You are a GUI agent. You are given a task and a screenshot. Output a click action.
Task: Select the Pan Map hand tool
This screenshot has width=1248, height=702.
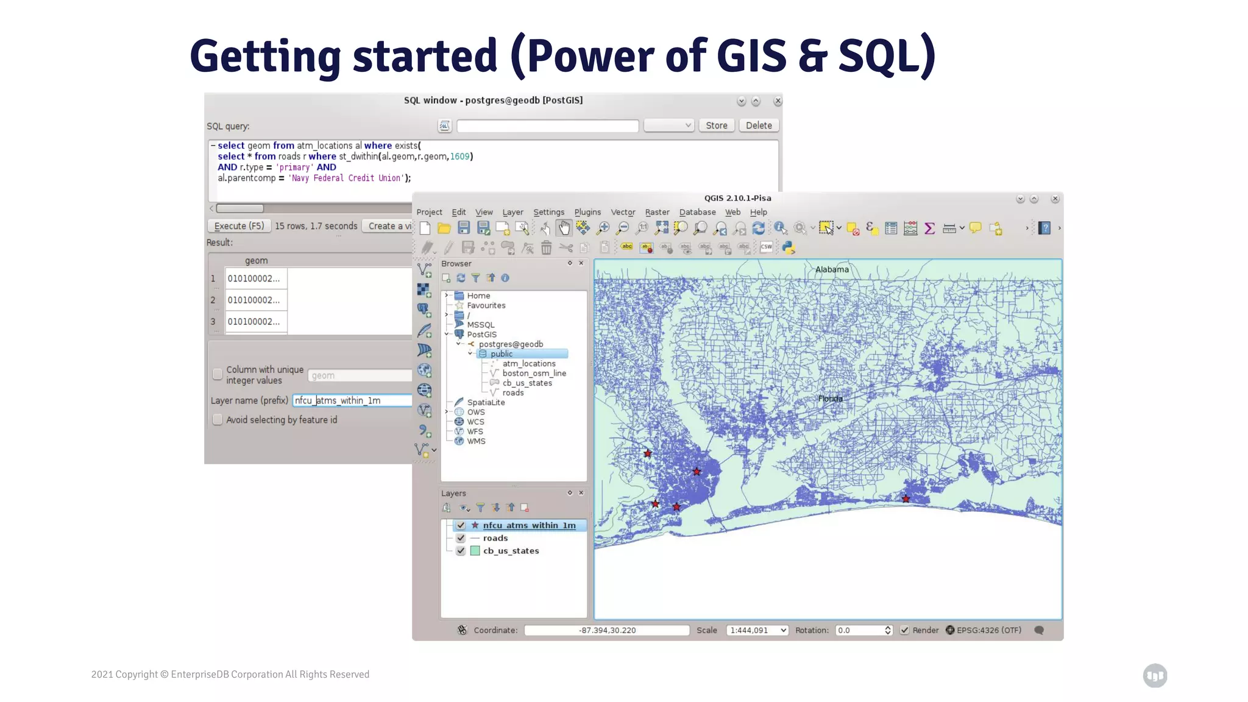click(x=564, y=228)
